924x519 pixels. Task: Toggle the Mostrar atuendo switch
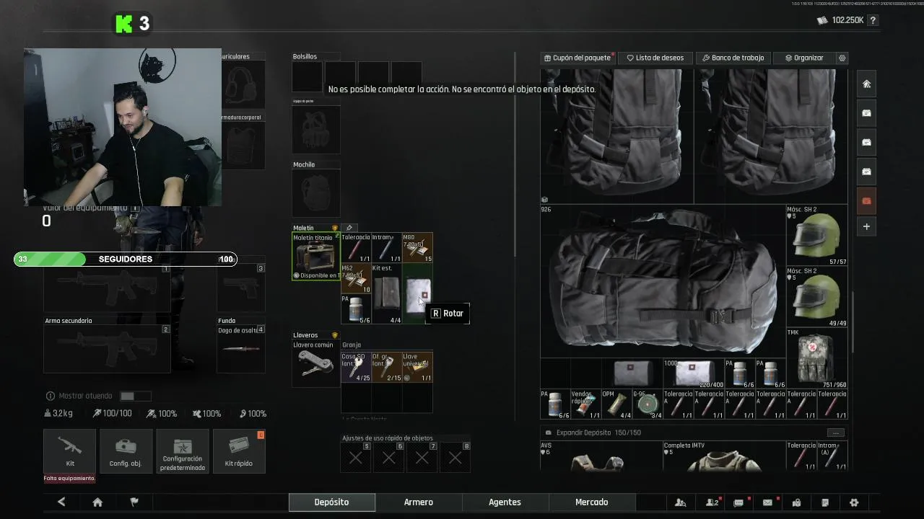pyautogui.click(x=136, y=396)
